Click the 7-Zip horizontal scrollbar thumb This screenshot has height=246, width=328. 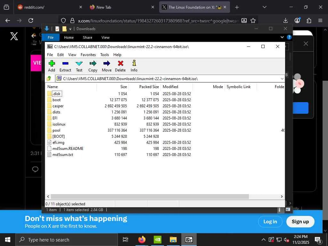click(x=150, y=197)
